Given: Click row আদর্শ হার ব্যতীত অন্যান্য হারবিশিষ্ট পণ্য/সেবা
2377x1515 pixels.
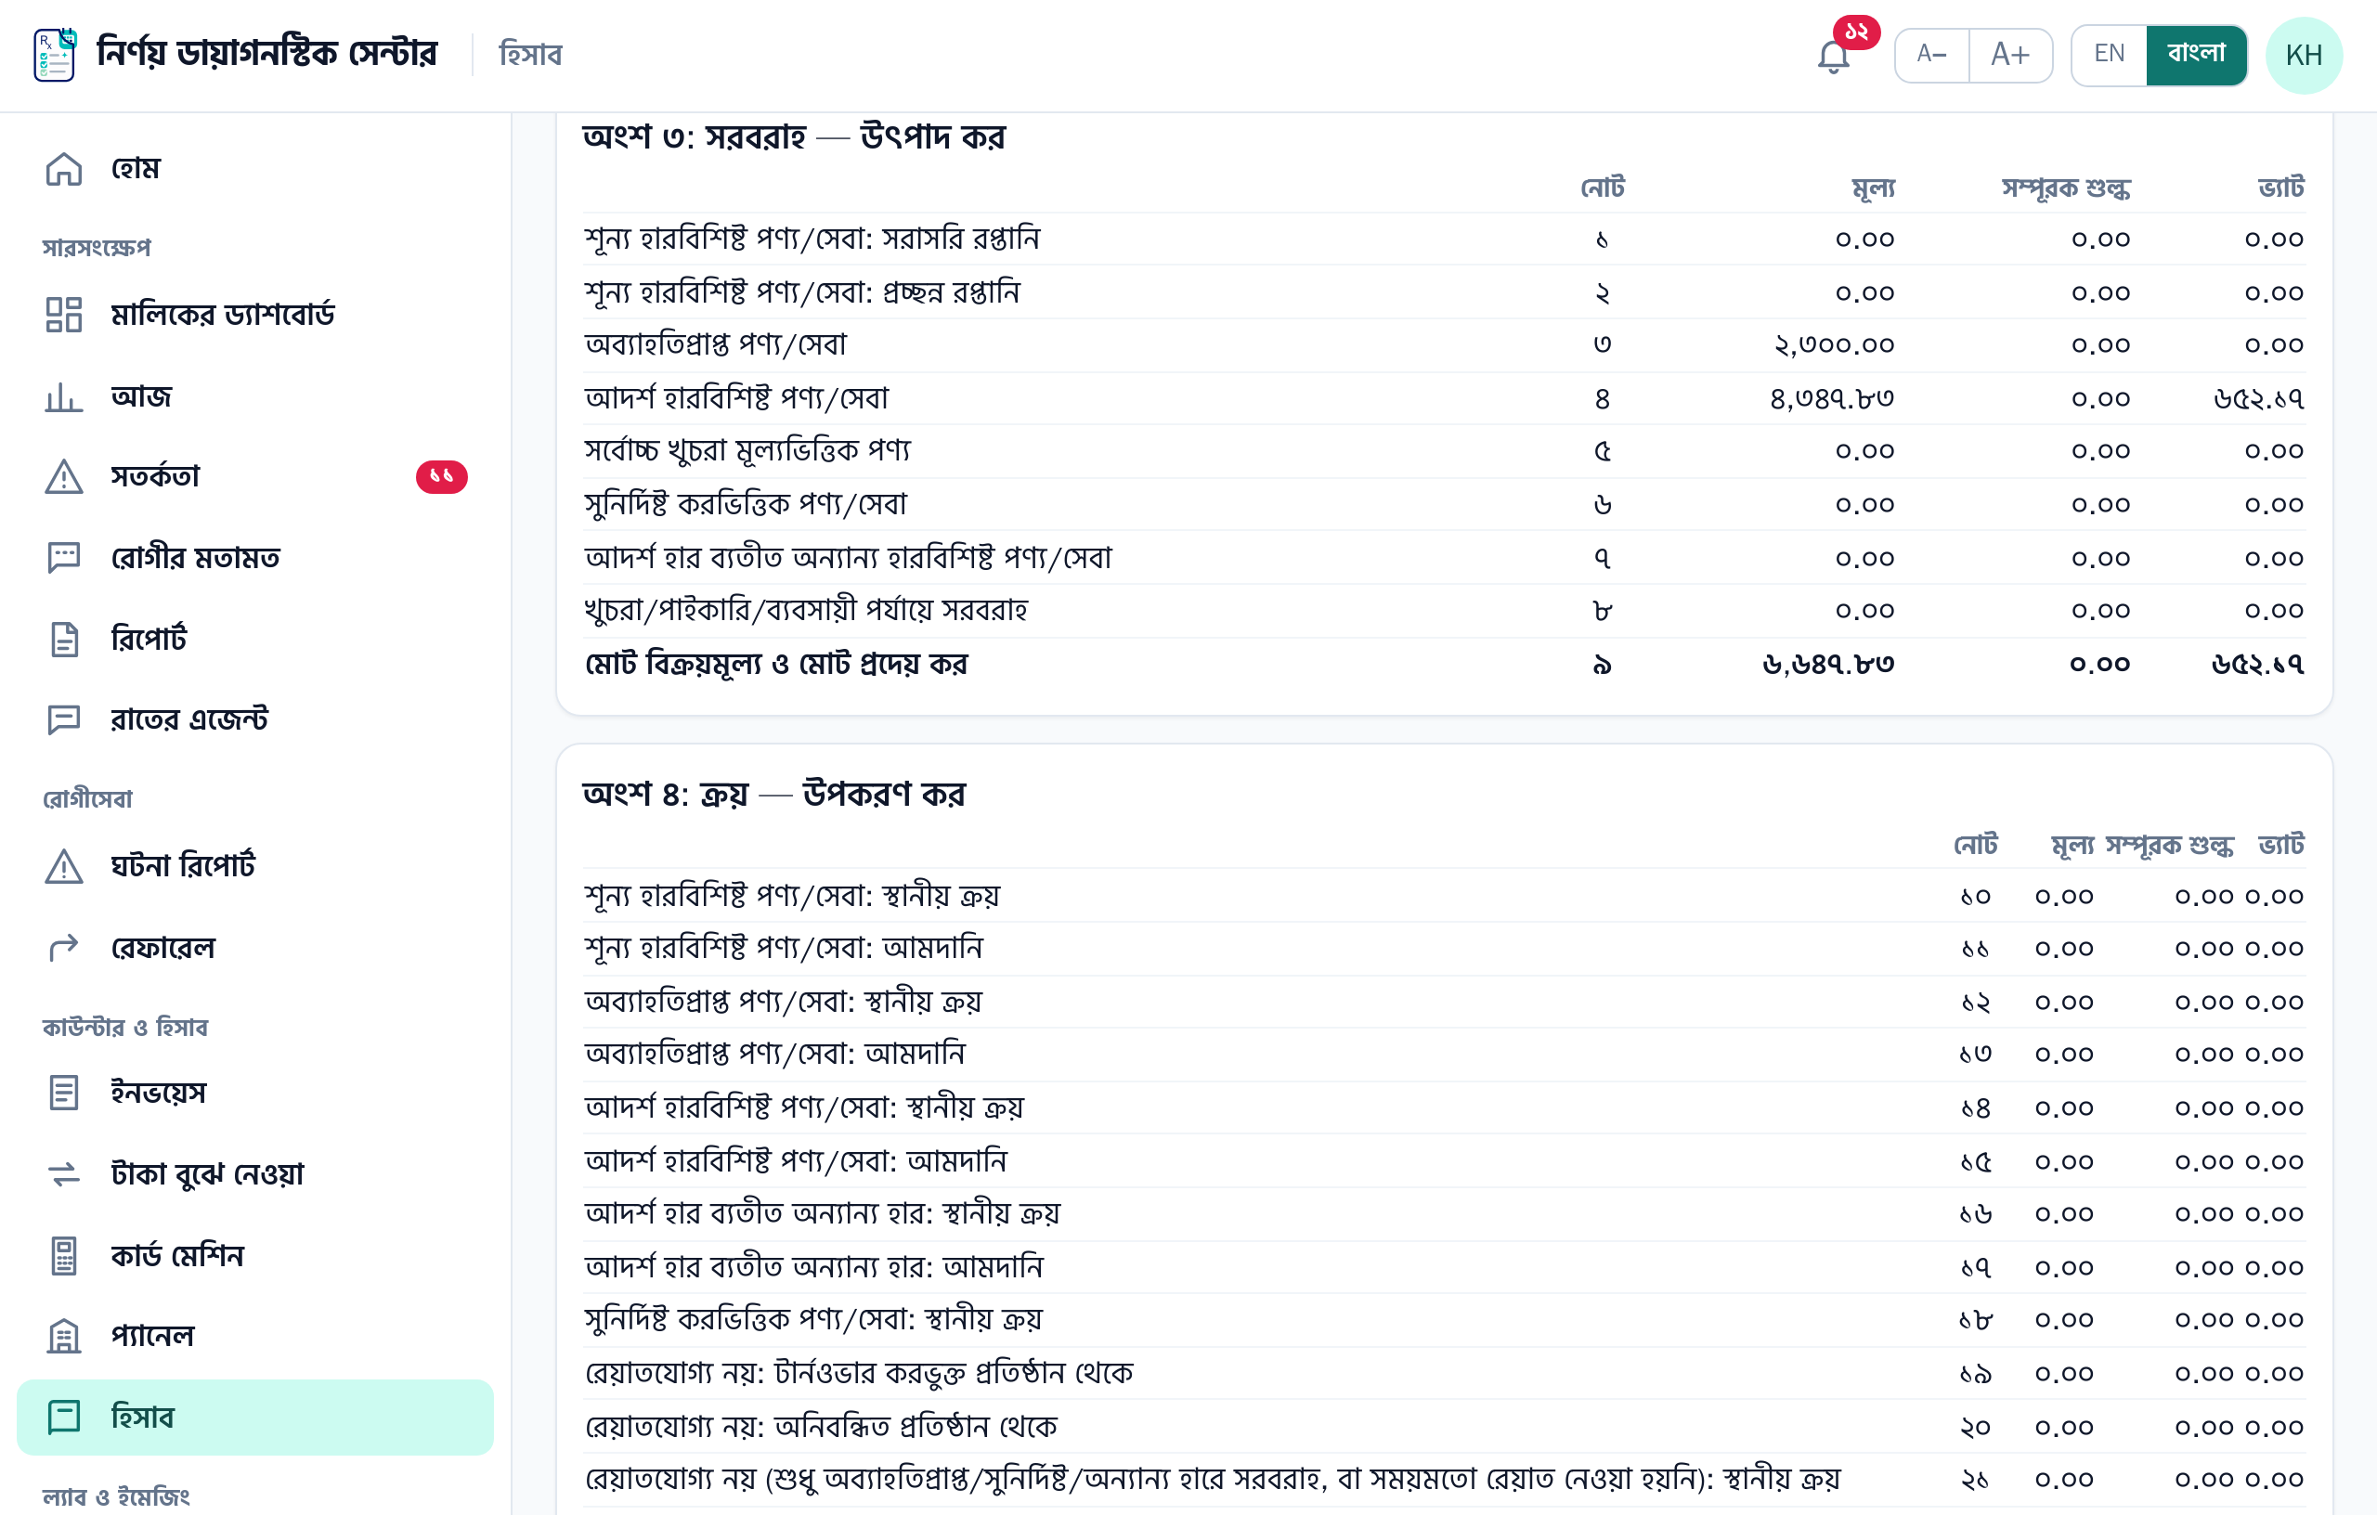Looking at the screenshot, I should (1444, 558).
